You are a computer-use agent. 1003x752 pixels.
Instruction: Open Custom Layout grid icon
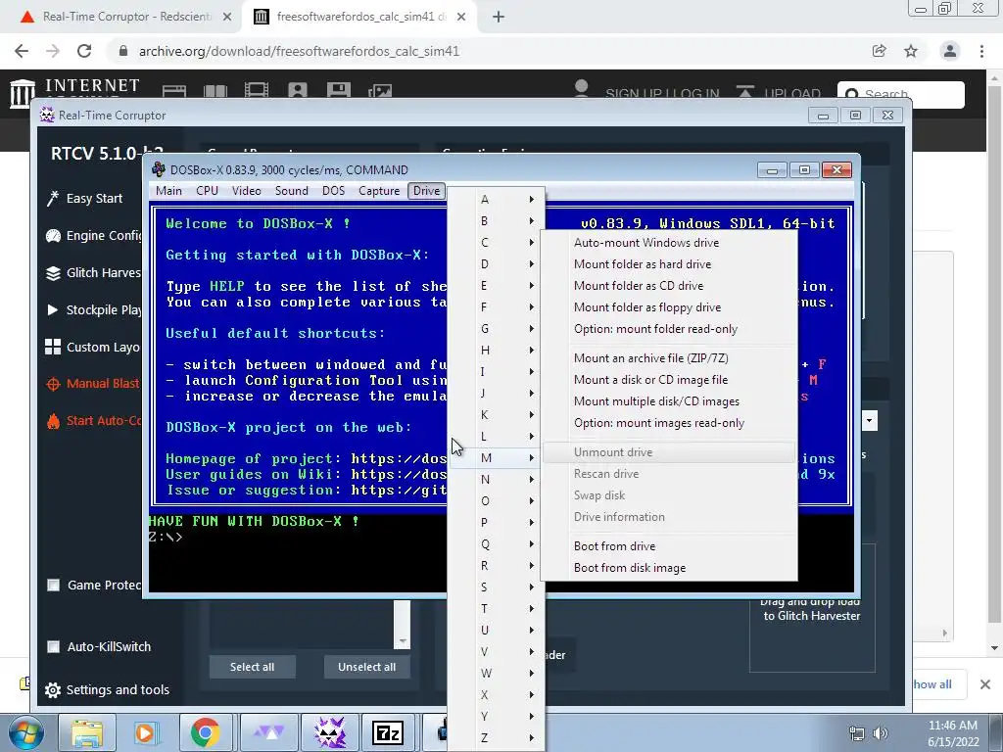point(53,347)
